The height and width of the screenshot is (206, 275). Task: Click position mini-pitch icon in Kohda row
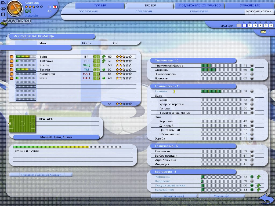96,65
